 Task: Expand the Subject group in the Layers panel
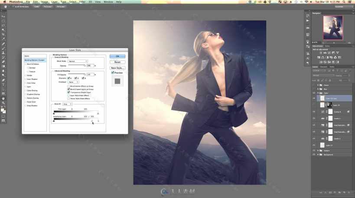coord(318,151)
